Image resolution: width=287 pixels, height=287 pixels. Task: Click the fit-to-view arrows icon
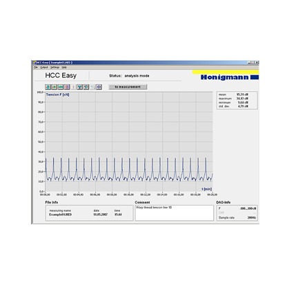coord(99,87)
